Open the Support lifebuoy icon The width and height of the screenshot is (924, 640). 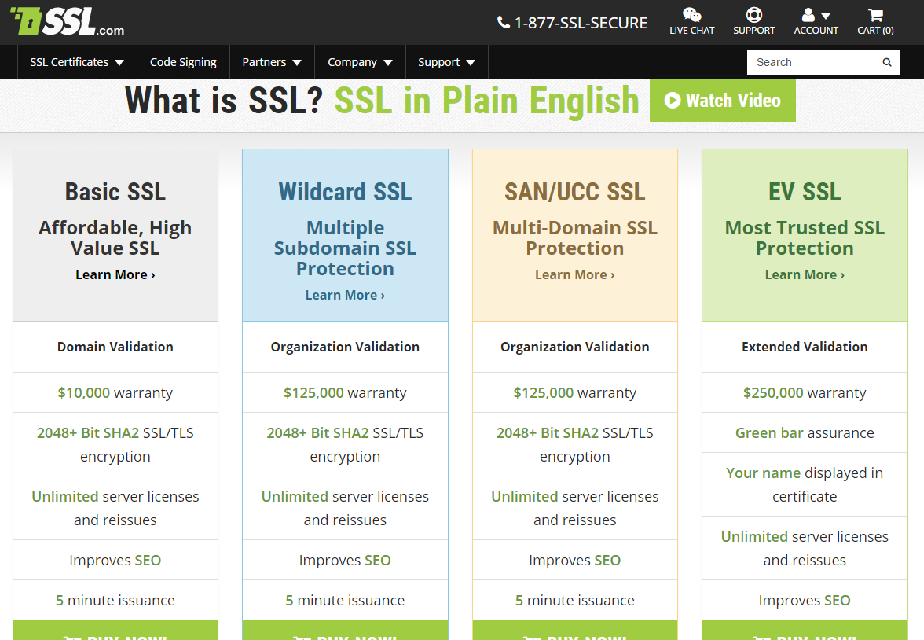coord(753,15)
